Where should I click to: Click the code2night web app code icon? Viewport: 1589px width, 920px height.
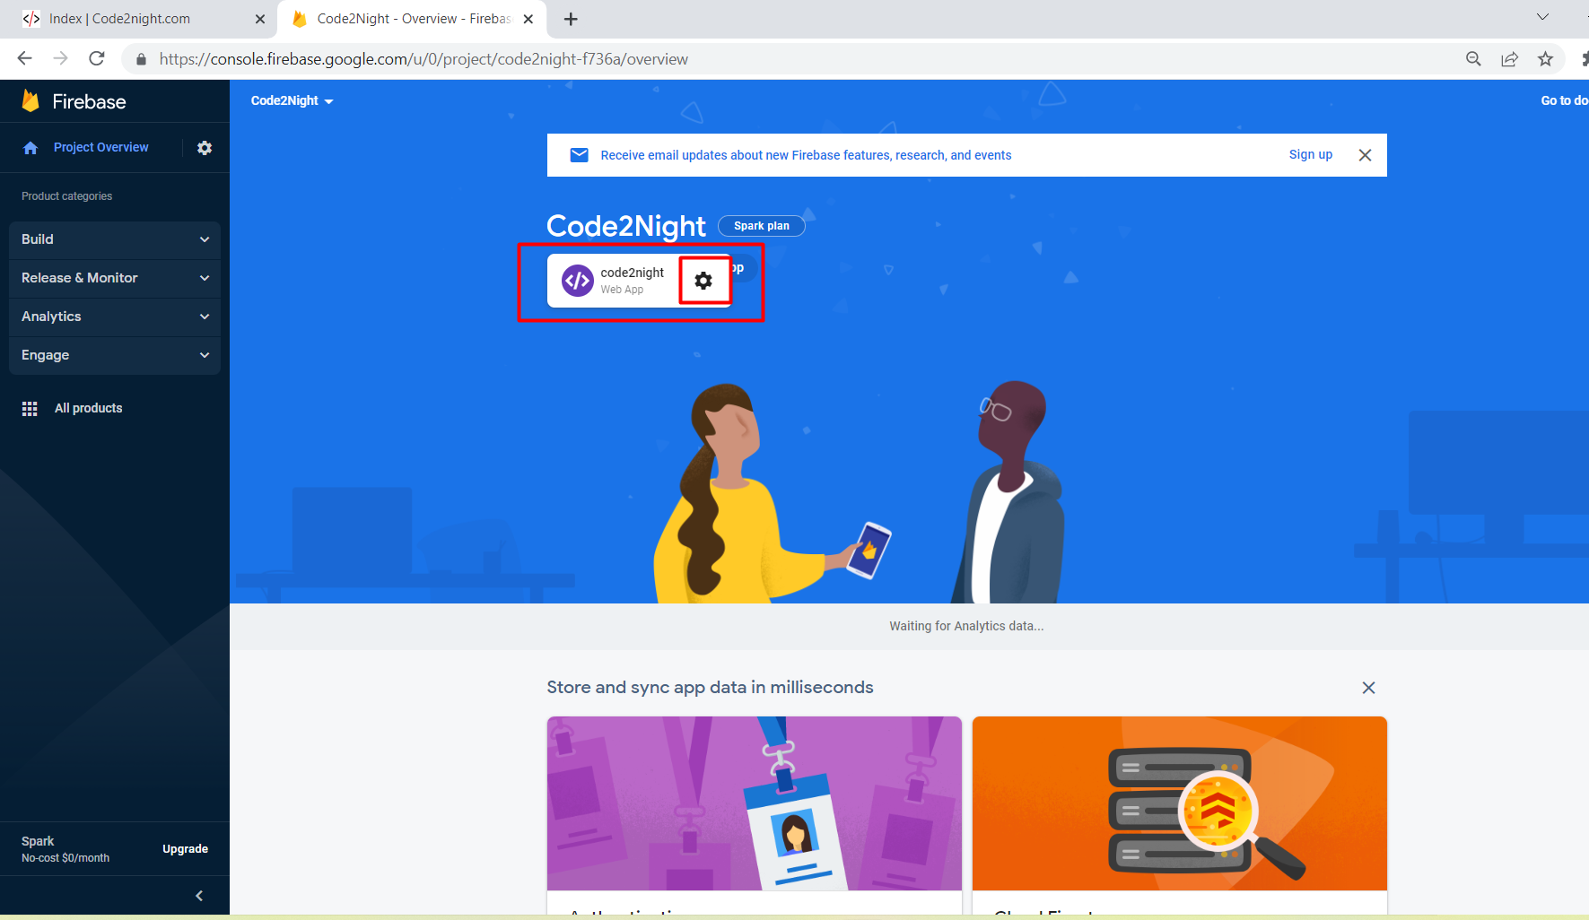pyautogui.click(x=577, y=281)
